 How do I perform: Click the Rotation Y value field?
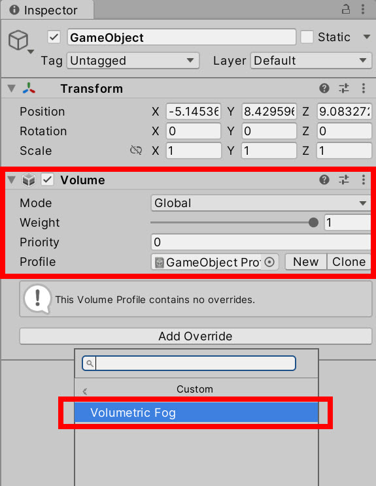(269, 131)
